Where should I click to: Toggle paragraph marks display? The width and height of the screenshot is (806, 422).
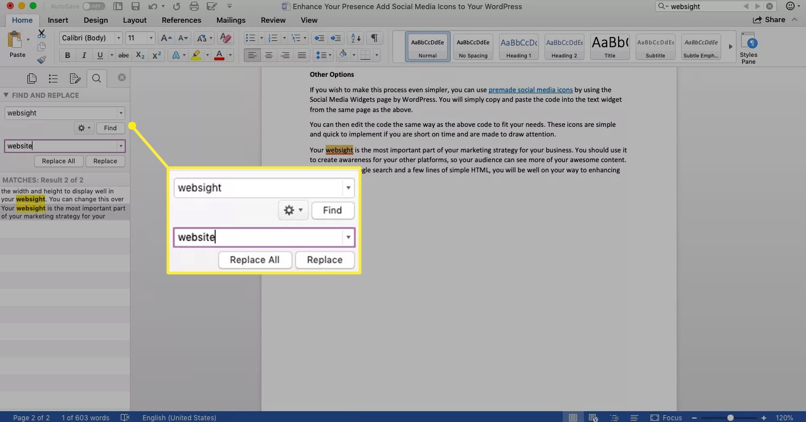tap(374, 38)
